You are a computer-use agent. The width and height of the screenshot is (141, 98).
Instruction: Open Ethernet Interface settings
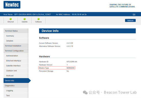click(16, 61)
